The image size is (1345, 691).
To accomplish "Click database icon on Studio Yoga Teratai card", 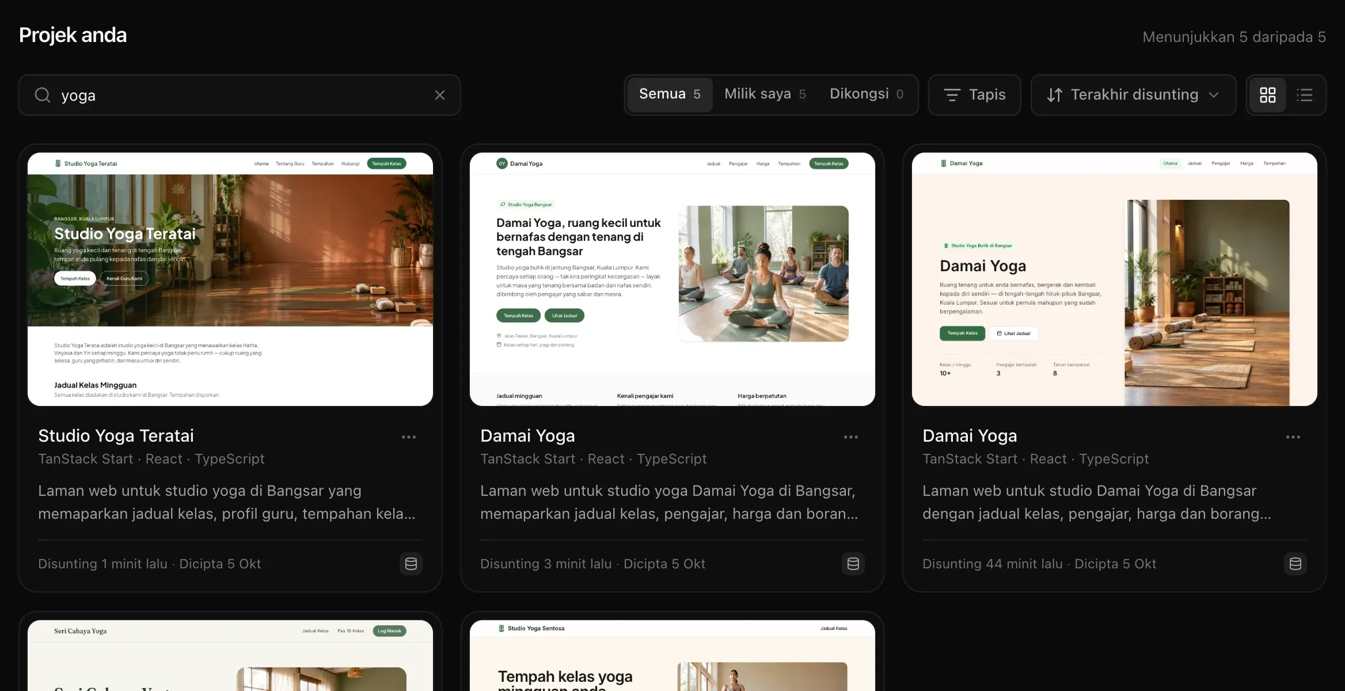I will pyautogui.click(x=411, y=564).
